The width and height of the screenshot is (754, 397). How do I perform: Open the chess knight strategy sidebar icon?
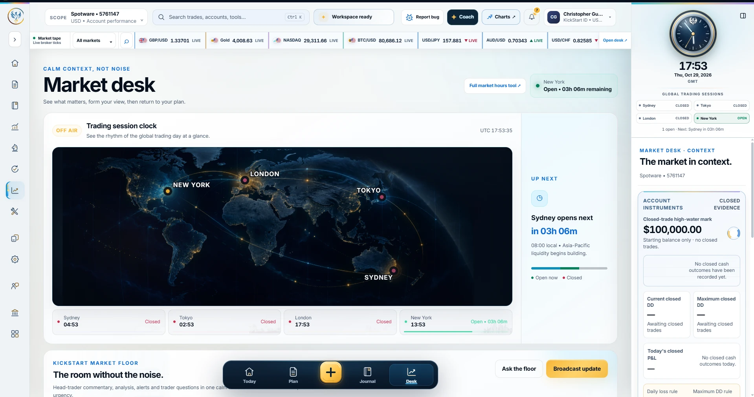pyautogui.click(x=15, y=148)
